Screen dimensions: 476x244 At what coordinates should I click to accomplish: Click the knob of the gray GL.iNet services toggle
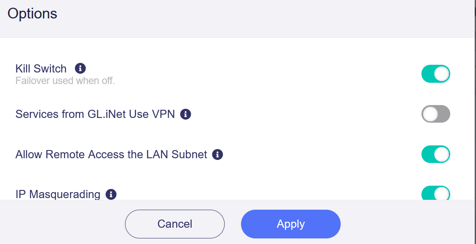coord(430,114)
